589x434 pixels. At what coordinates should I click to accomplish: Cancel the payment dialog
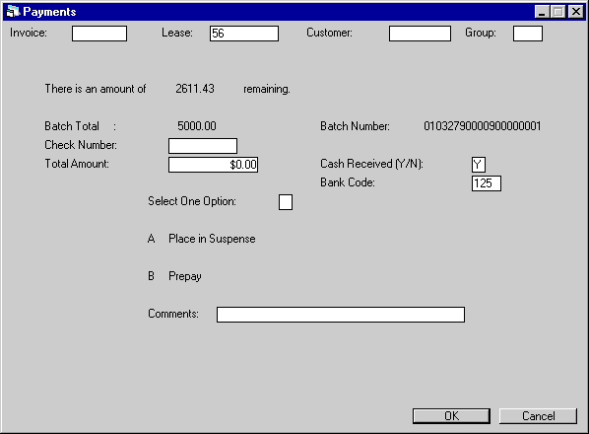[539, 416]
